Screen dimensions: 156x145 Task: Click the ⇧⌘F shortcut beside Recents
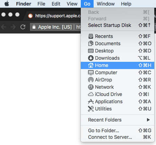[x=144, y=36]
